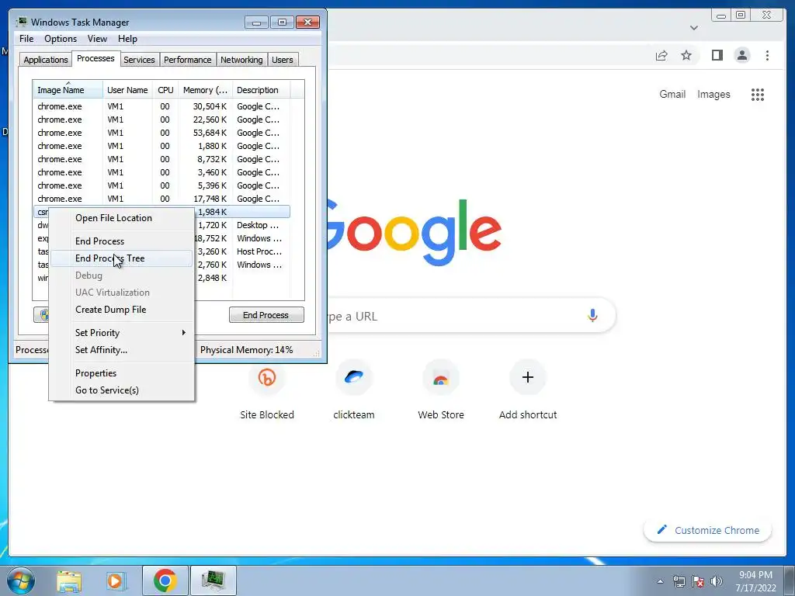Image resolution: width=795 pixels, height=596 pixels.
Task: Toggle Chrome side panel icon
Action: (717, 55)
